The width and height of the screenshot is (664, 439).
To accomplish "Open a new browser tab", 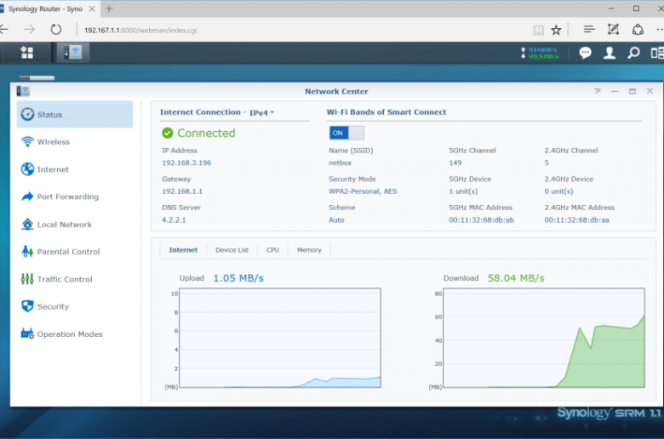I will 109,9.
